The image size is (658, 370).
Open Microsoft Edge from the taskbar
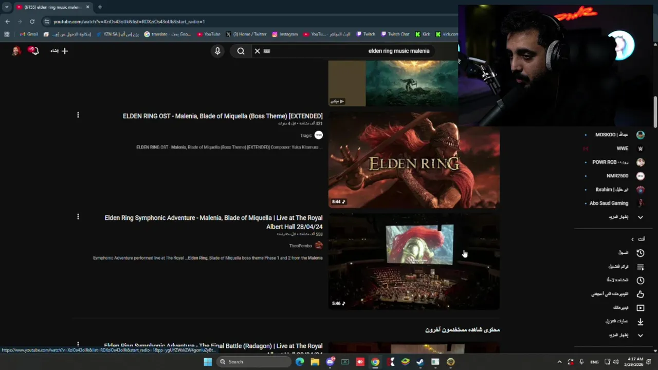[300, 362]
